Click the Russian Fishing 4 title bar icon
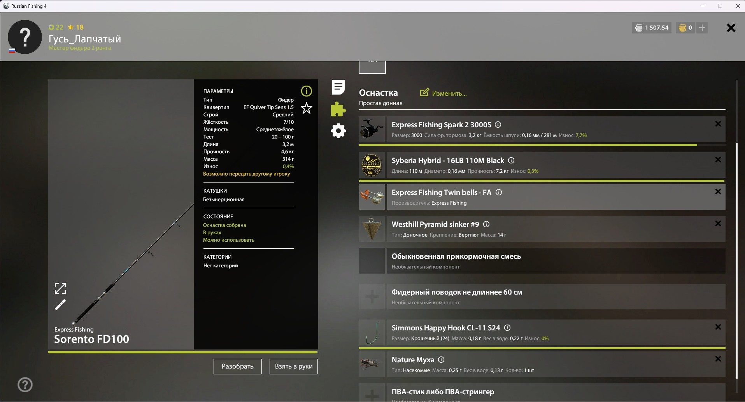Image resolution: width=745 pixels, height=402 pixels. 6,6
